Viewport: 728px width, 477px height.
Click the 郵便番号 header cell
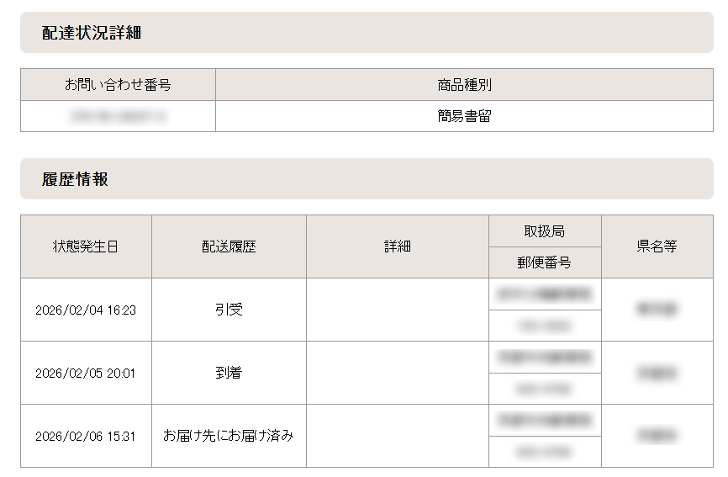[x=545, y=262]
